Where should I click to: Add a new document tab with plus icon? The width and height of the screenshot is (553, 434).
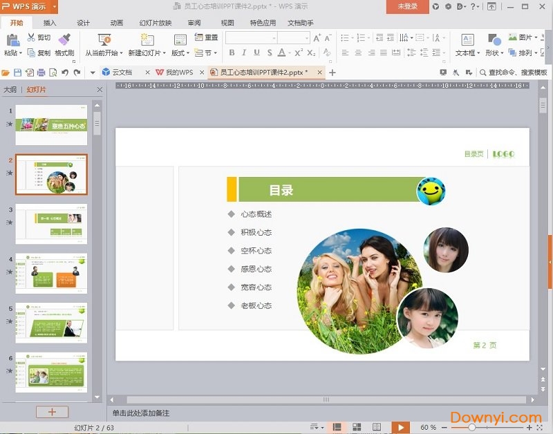[x=332, y=72]
